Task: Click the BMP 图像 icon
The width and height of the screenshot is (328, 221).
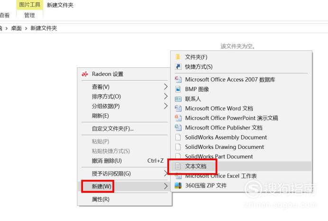Action: pyautogui.click(x=178, y=89)
